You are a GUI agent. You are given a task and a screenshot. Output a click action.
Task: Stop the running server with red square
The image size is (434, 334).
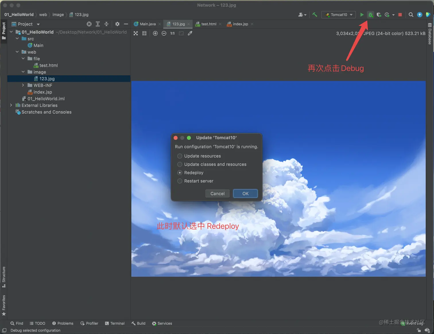point(400,15)
